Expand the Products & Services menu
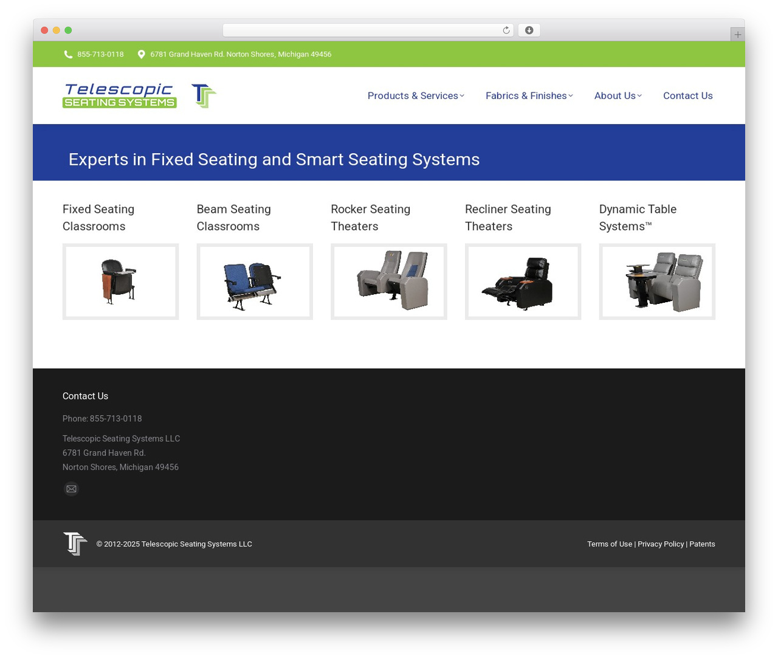778x659 pixels. [x=416, y=95]
